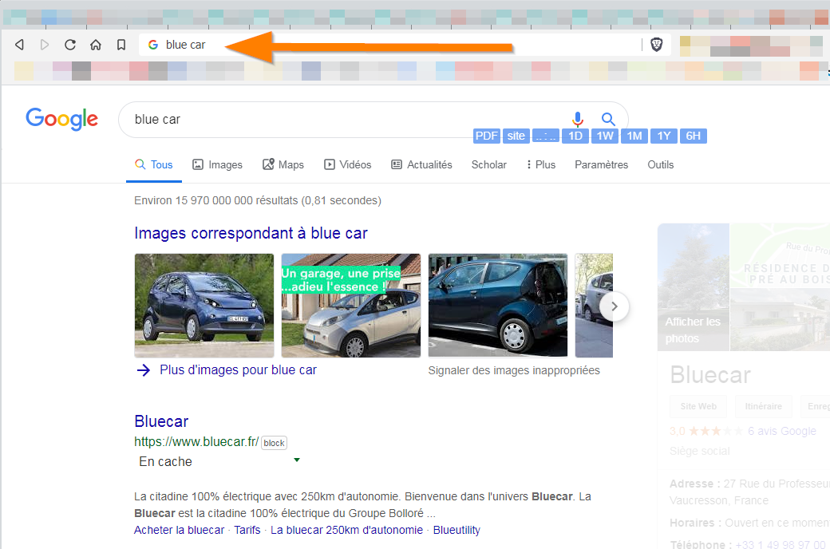Expand the Plus menu
This screenshot has width=830, height=549.
tap(541, 164)
